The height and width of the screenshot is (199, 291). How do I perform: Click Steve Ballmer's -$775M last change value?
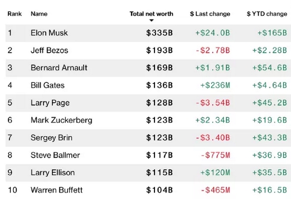tap(215, 155)
